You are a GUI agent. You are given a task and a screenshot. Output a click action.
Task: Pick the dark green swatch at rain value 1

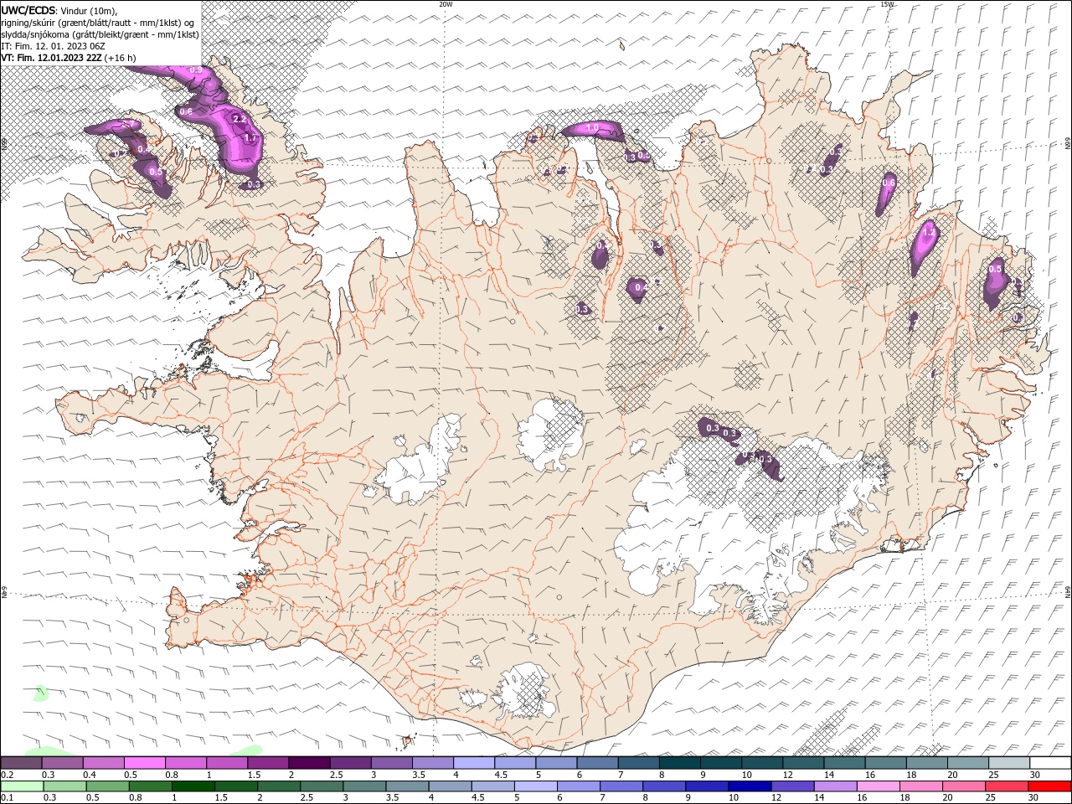[193, 786]
